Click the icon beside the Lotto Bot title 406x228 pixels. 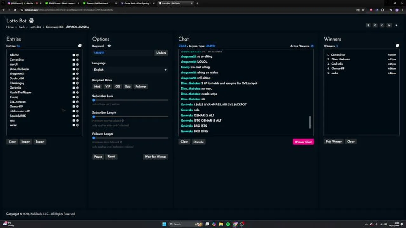[31, 21]
